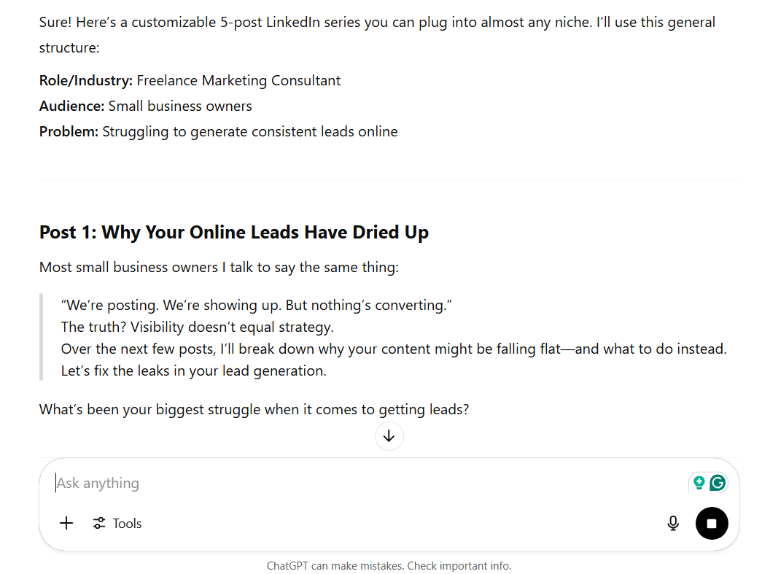Click the "Sure! Here's a customizable" intro paragraph
The image size is (762, 574).
377,35
